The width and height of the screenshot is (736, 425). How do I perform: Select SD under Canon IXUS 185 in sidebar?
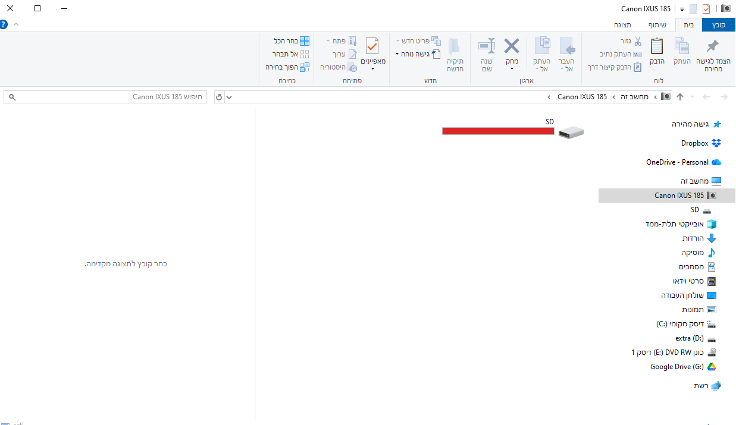[x=701, y=210]
